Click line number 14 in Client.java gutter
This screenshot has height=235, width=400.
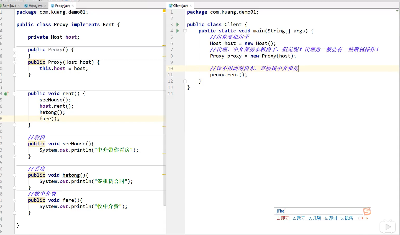(x=170, y=94)
